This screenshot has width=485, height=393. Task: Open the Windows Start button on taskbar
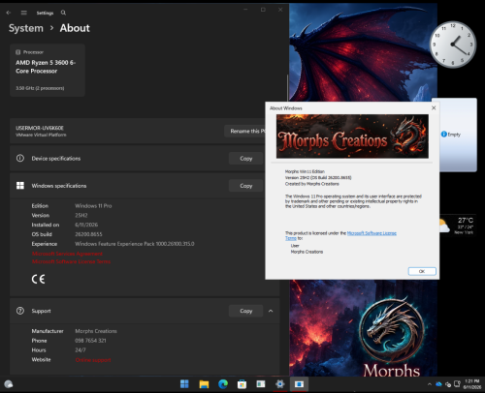(x=184, y=384)
